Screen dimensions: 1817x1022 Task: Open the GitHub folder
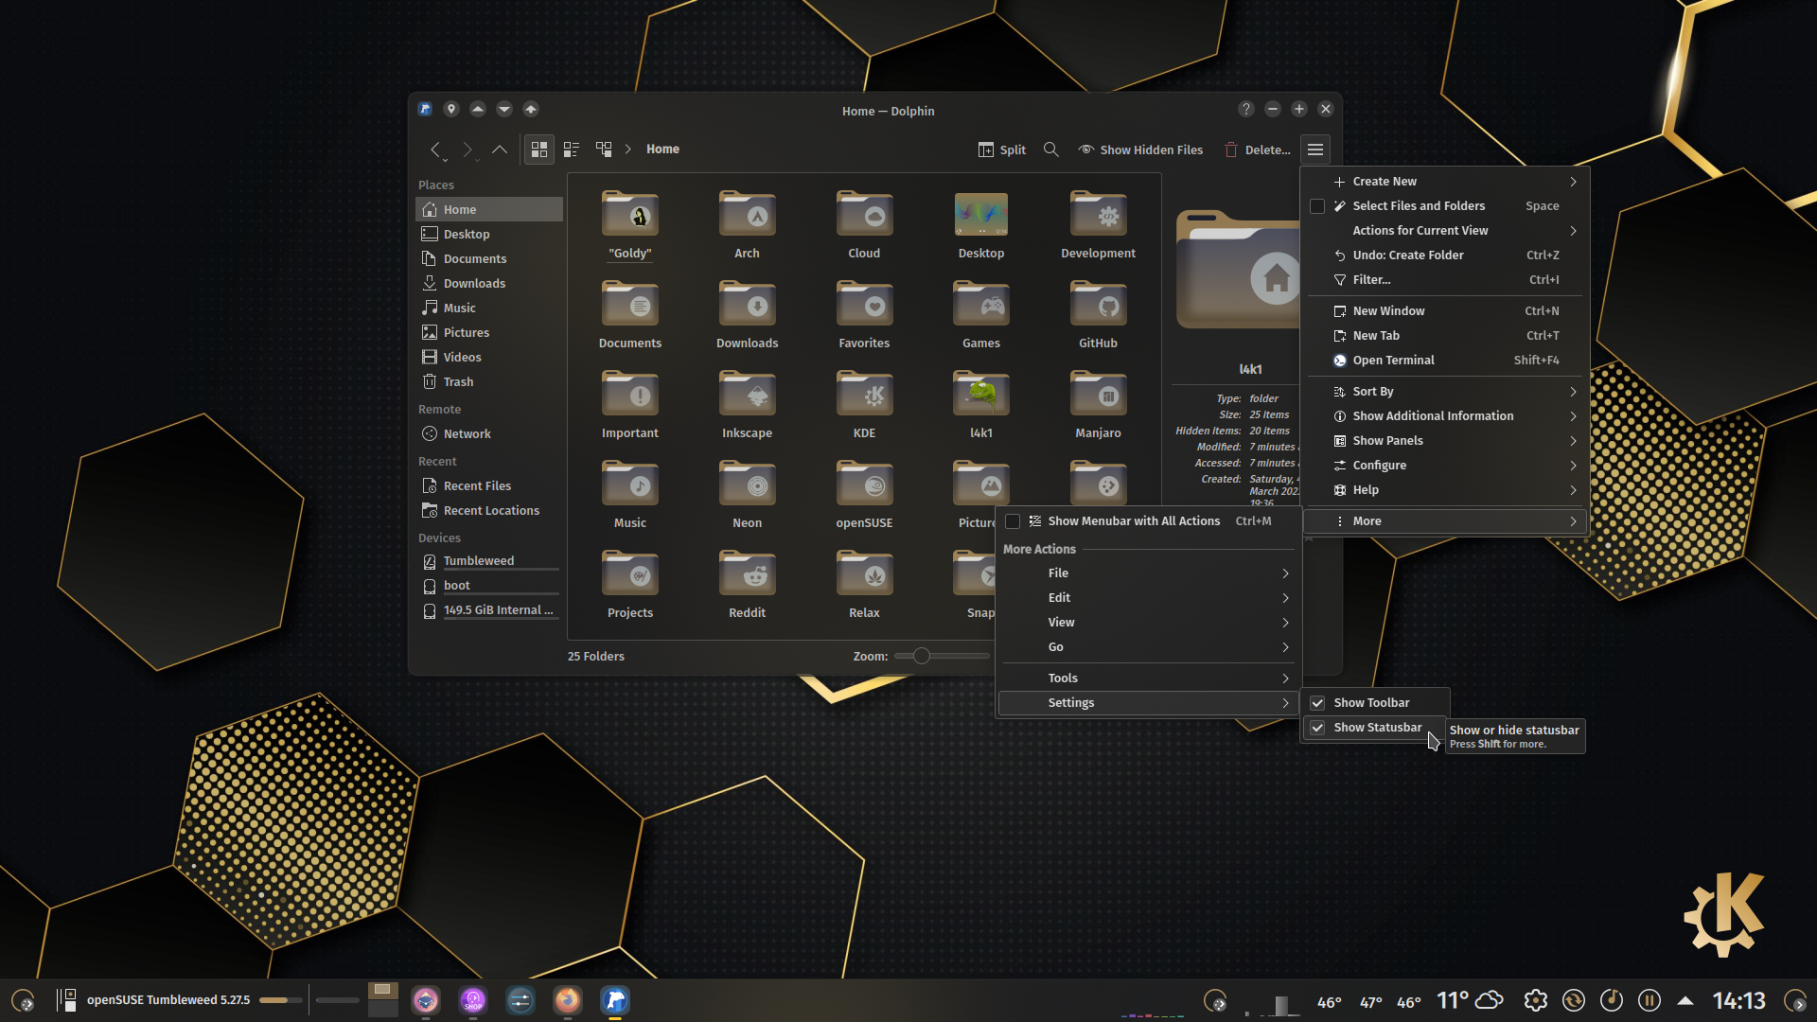1098,315
